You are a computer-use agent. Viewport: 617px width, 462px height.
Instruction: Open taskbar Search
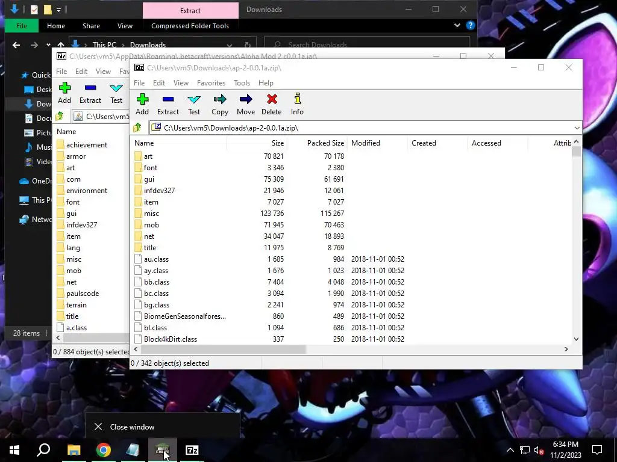click(43, 449)
